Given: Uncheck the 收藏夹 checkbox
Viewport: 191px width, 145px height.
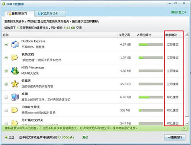Looking at the screenshot, I should click(6, 84).
